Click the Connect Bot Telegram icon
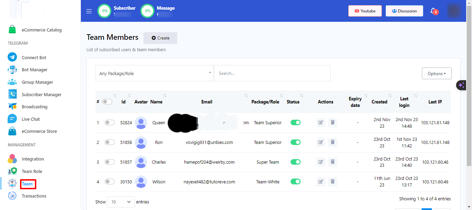Viewport: 472px width, 210px height. click(x=12, y=57)
